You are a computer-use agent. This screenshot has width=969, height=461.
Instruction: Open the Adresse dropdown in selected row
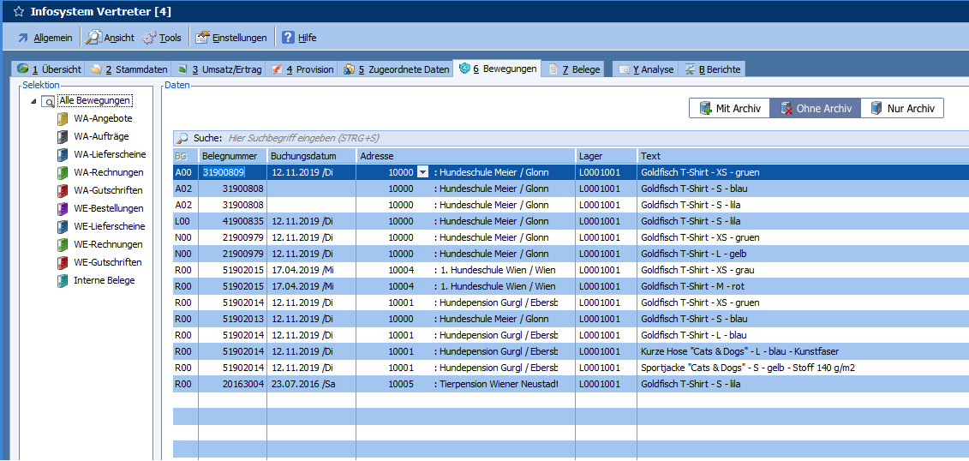pos(422,172)
